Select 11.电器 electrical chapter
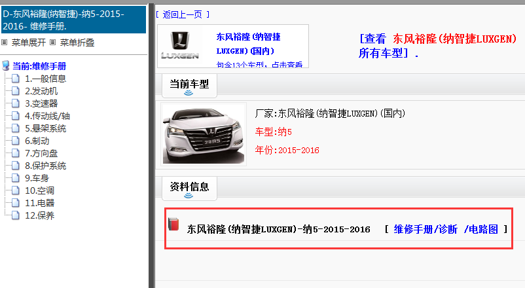Image resolution: width=525 pixels, height=288 pixels. click(39, 203)
